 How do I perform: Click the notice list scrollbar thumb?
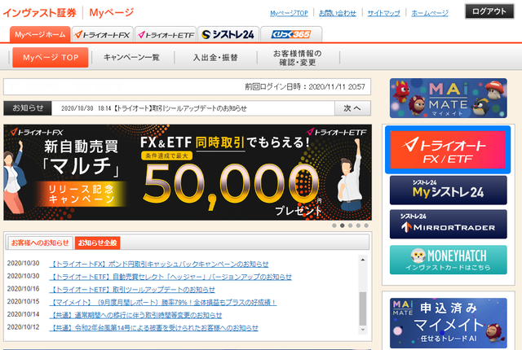(x=363, y=308)
